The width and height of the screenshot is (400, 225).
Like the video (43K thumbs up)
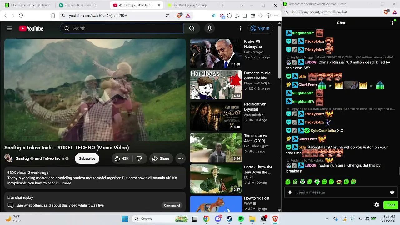[x=122, y=158]
